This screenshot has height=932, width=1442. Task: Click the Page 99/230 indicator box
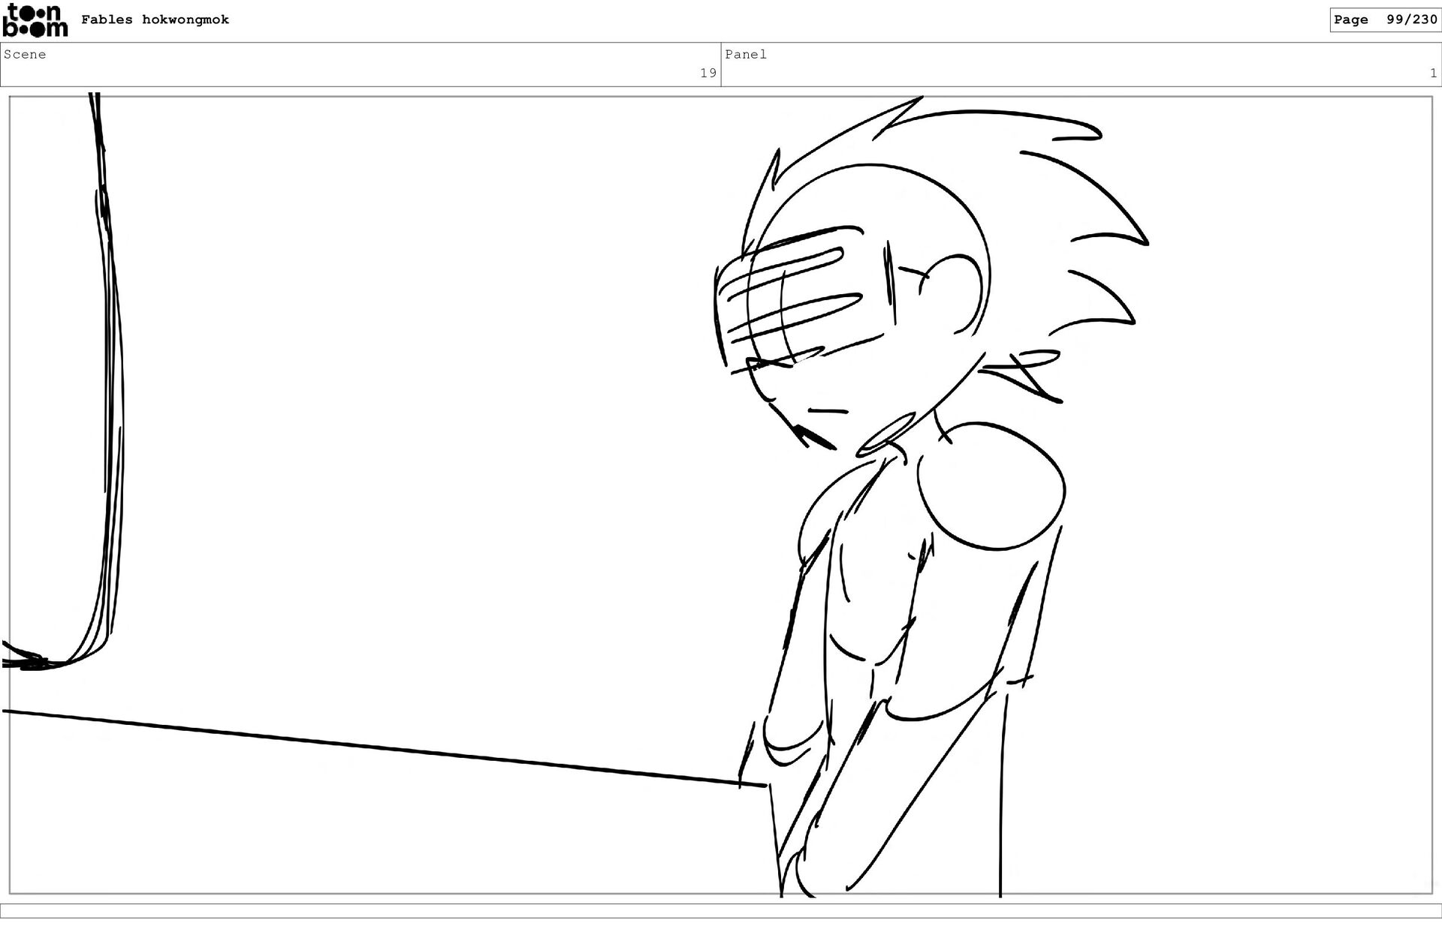1385,20
